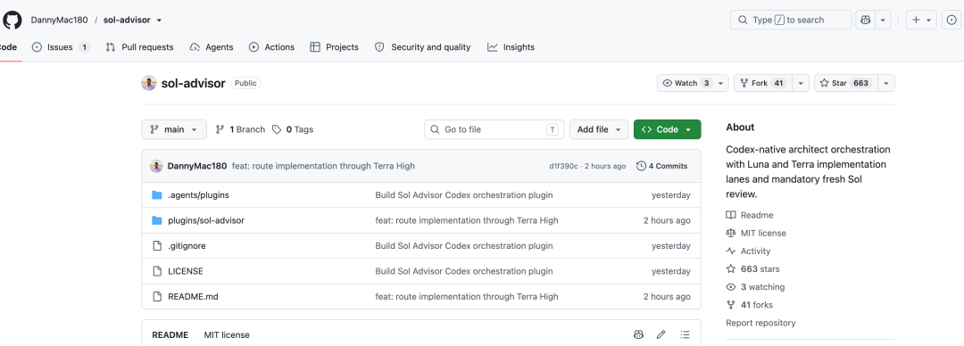Viewport: 964px width, 346px height.
Task: View the 0 Tags link
Action: click(x=293, y=129)
